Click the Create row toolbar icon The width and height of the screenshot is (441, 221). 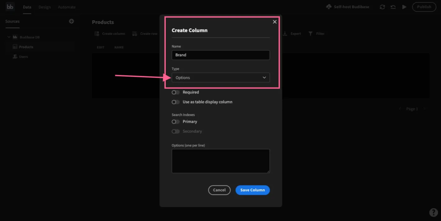click(x=135, y=34)
